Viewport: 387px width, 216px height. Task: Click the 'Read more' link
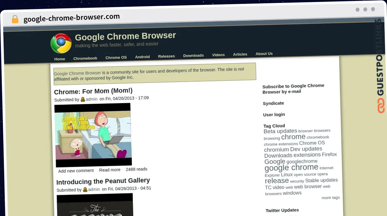pyautogui.click(x=110, y=170)
